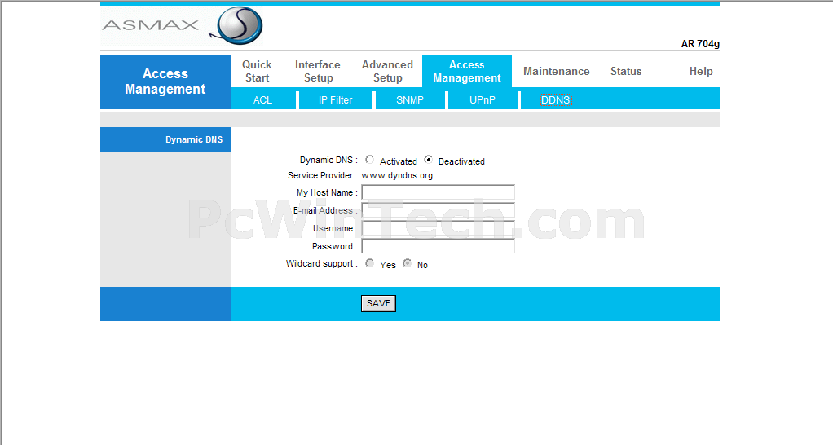Open the Quick Start tab
Image resolution: width=833 pixels, height=445 pixels.
[x=257, y=71]
